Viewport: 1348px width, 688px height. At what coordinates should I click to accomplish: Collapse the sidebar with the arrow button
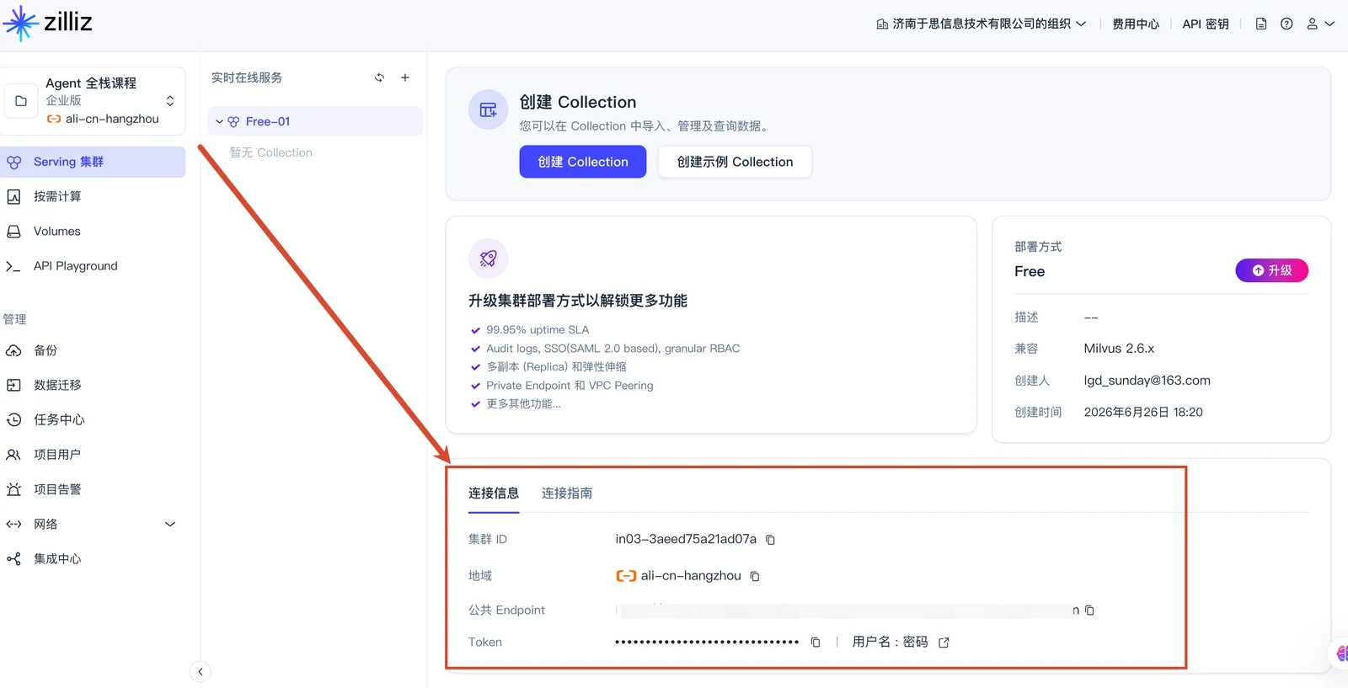[x=201, y=671]
